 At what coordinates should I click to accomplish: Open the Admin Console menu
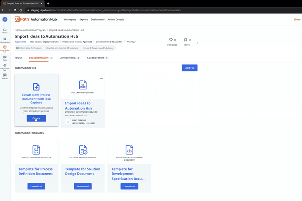pos(116,20)
